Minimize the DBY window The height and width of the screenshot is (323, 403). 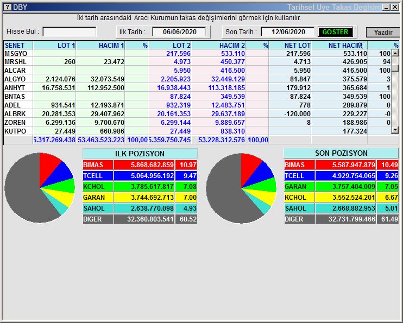386,7
